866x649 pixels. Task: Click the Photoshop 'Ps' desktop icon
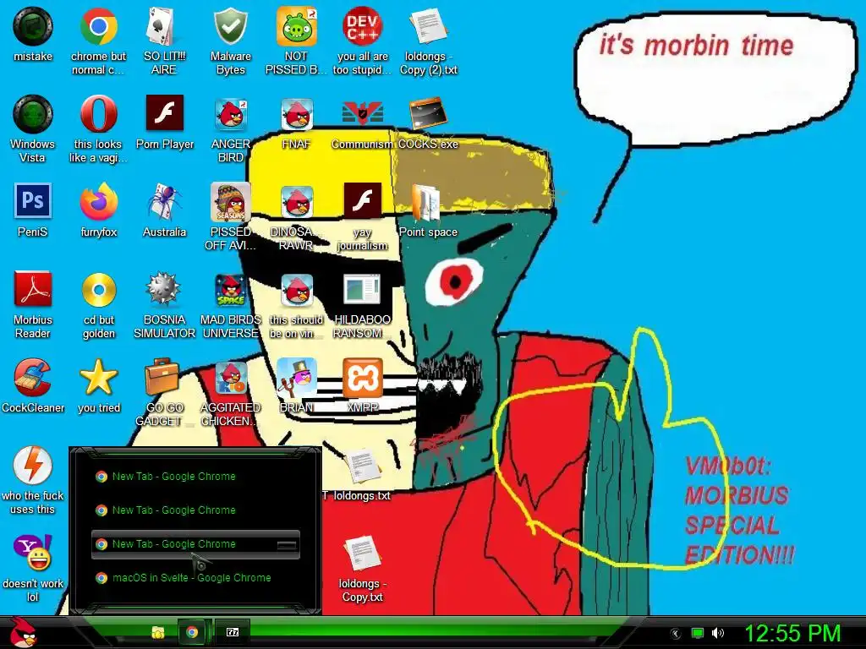pyautogui.click(x=33, y=201)
